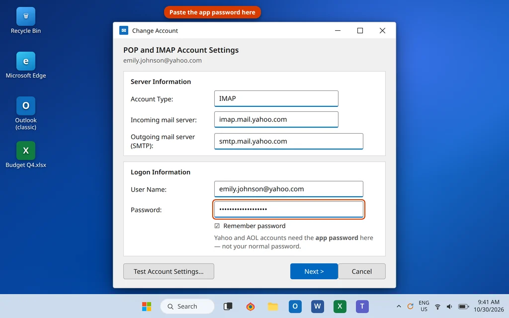Screen dimensions: 509x318
Task: Open Task View from the taskbar
Action: 228,306
